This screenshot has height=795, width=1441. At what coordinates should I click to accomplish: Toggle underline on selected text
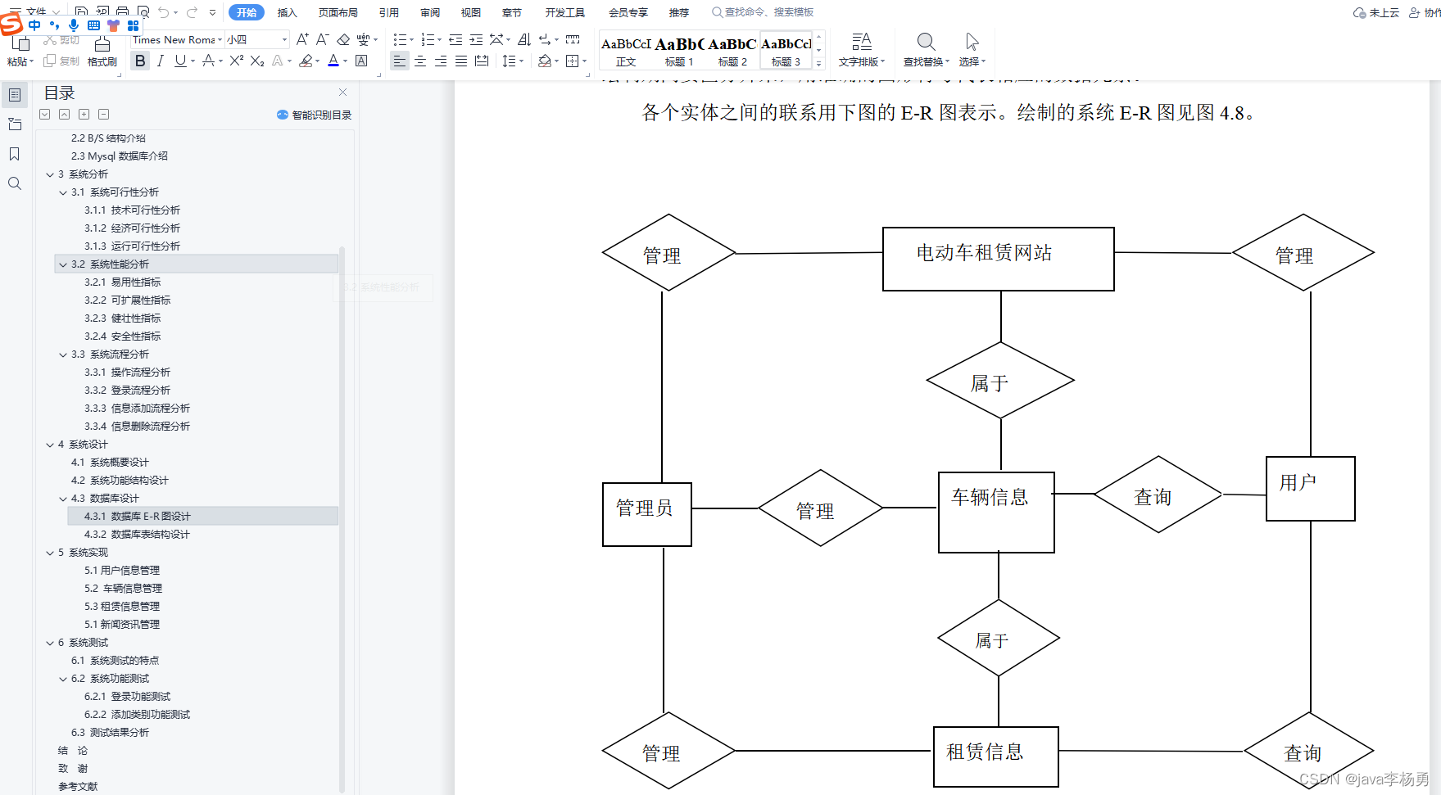tap(179, 61)
